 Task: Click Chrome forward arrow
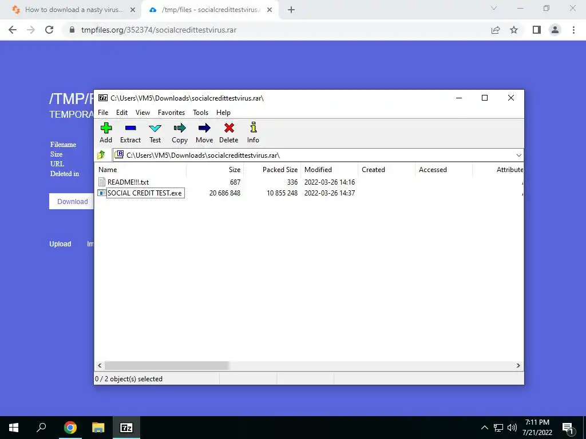coord(31,30)
